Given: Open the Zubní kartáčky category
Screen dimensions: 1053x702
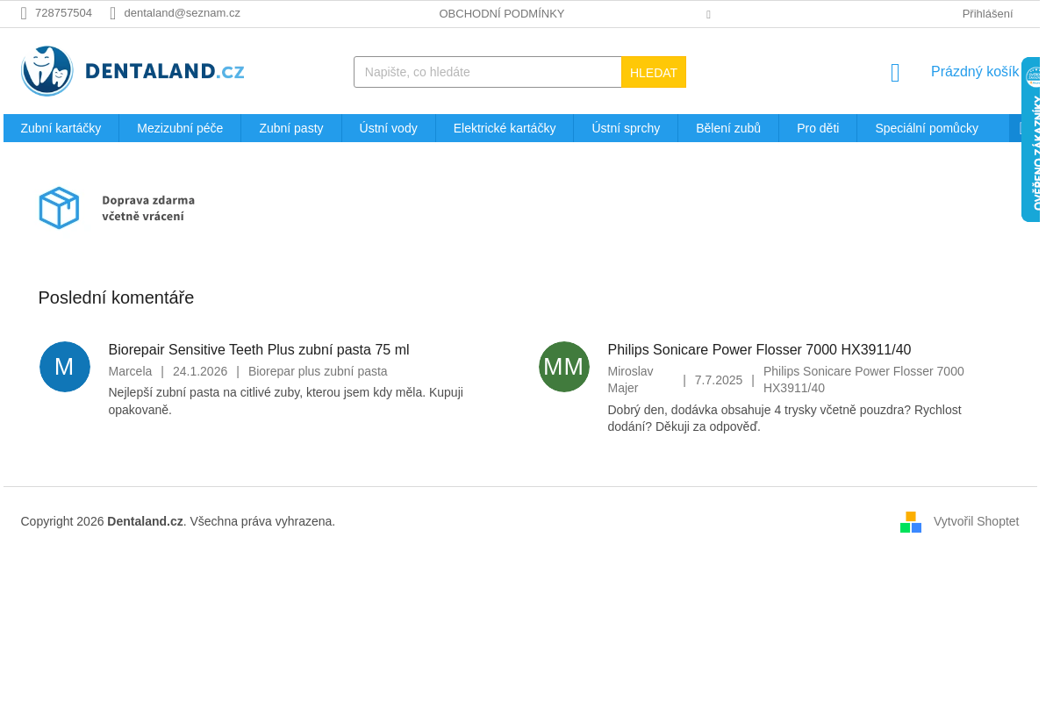Looking at the screenshot, I should point(61,128).
